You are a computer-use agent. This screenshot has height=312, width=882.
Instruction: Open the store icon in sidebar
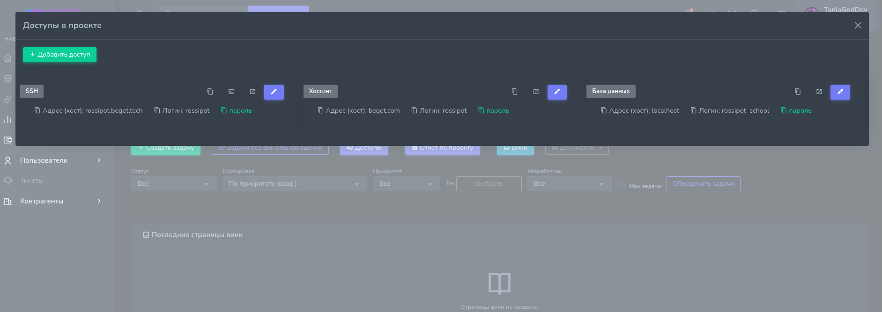pos(8,79)
